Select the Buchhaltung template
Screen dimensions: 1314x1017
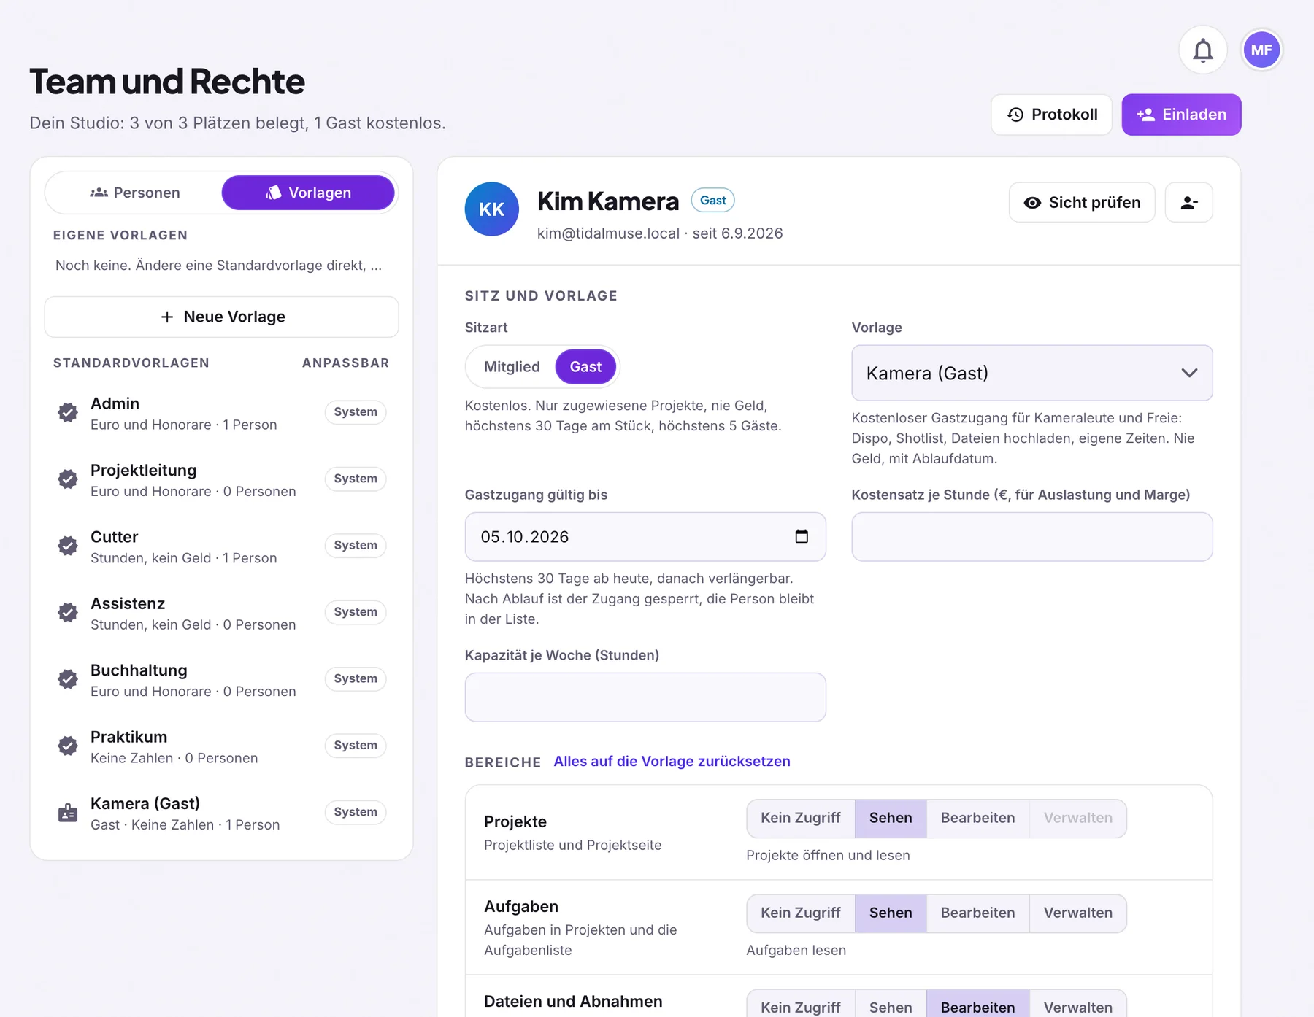(x=221, y=680)
